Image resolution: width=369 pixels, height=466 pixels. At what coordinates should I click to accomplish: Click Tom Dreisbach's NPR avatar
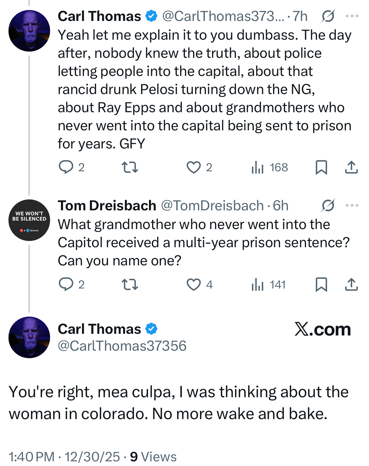pyautogui.click(x=29, y=220)
